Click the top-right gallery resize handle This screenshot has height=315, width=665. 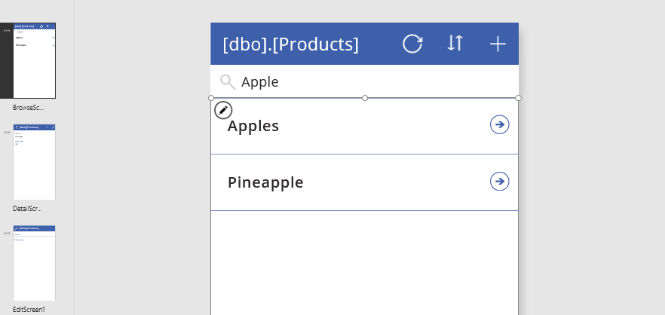519,98
